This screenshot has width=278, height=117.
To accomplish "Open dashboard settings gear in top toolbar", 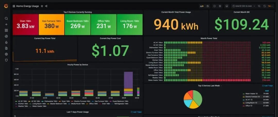I will 220,6.
